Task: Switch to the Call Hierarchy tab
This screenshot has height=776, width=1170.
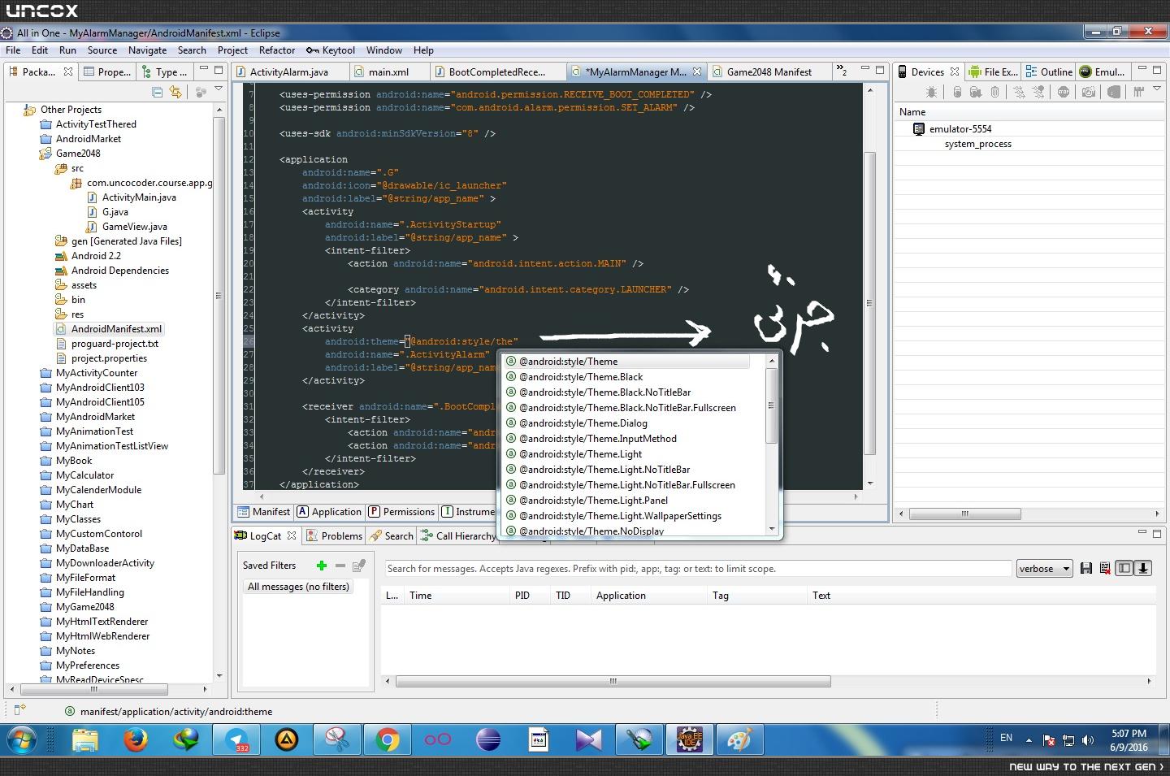Action: point(457,536)
